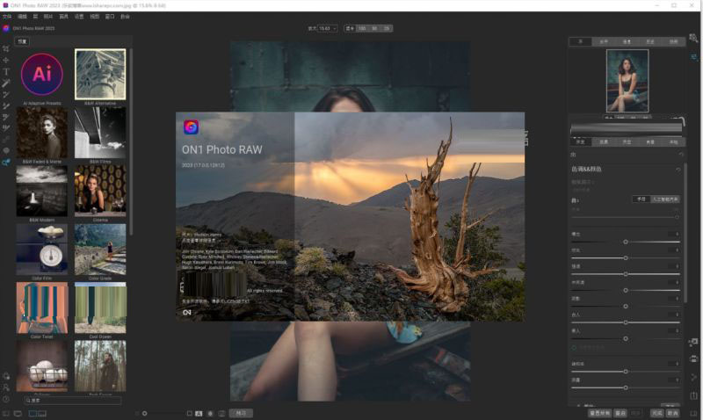
Task: Click the round blob-shaped tool icon
Action: click(6, 150)
